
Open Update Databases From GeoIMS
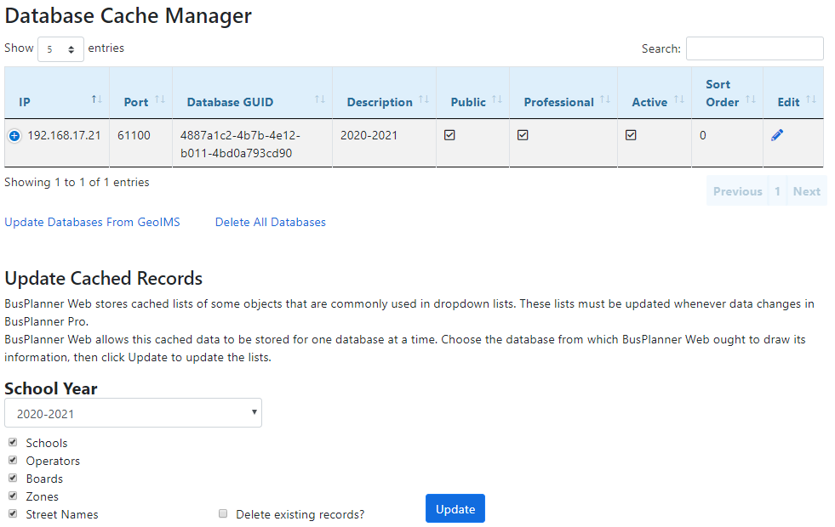point(92,222)
